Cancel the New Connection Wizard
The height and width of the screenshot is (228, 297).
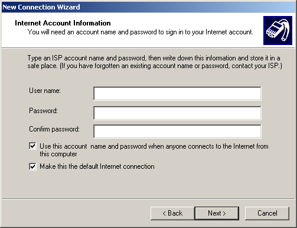pos(267,213)
